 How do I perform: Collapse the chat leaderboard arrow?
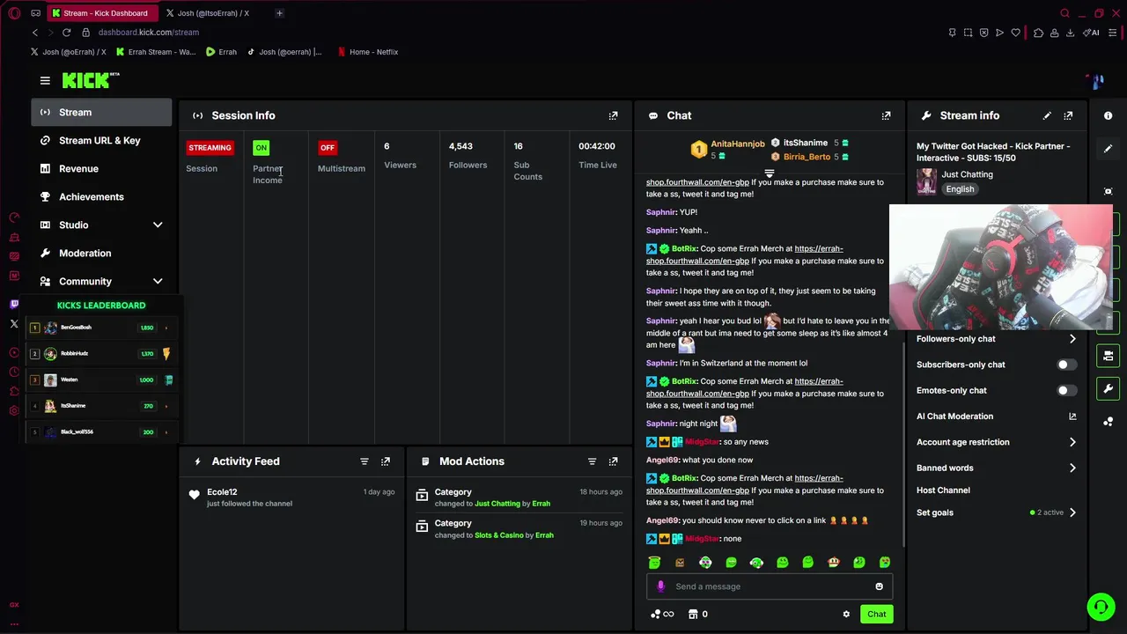click(769, 173)
